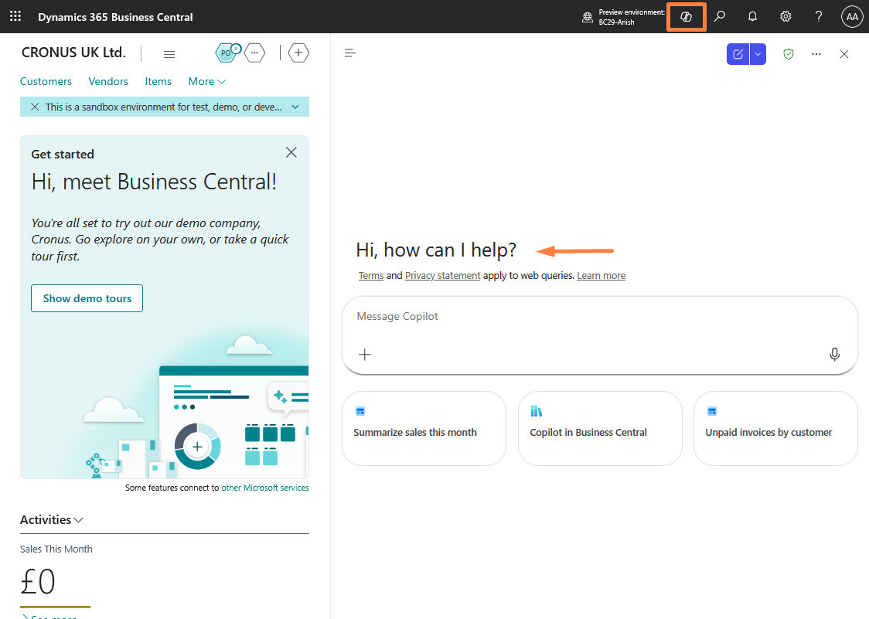Click the hexagon plus add-agent icon
869x619 pixels.
click(x=298, y=53)
